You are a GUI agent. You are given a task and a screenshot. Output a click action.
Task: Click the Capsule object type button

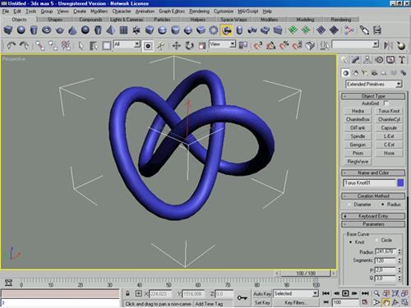(389, 128)
